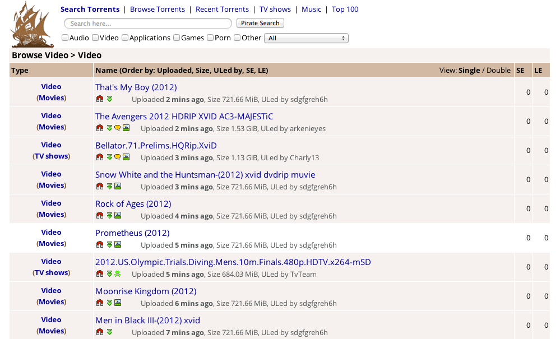Click the torrent download icon for Rock of Ages
560x339 pixels.
coord(109,215)
